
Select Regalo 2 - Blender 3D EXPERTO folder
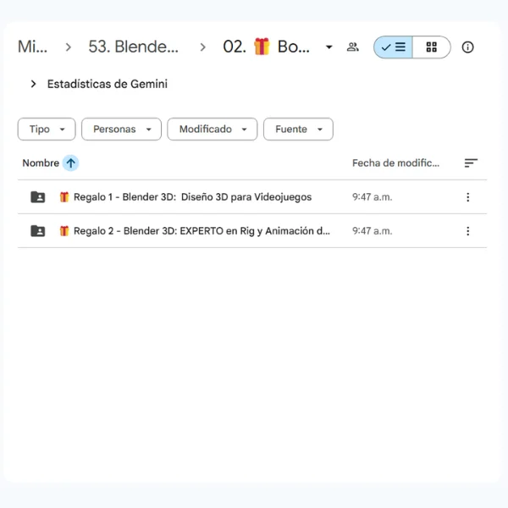202,231
